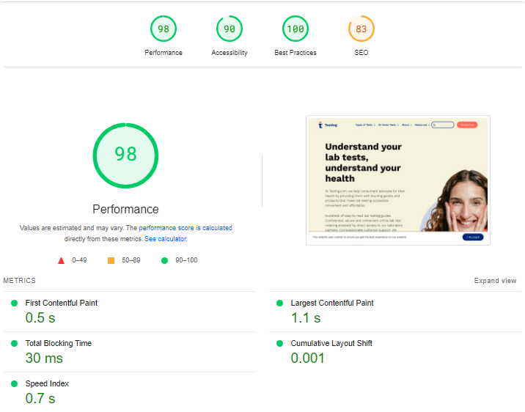Click the large 'Performance' heading text

coord(125,209)
